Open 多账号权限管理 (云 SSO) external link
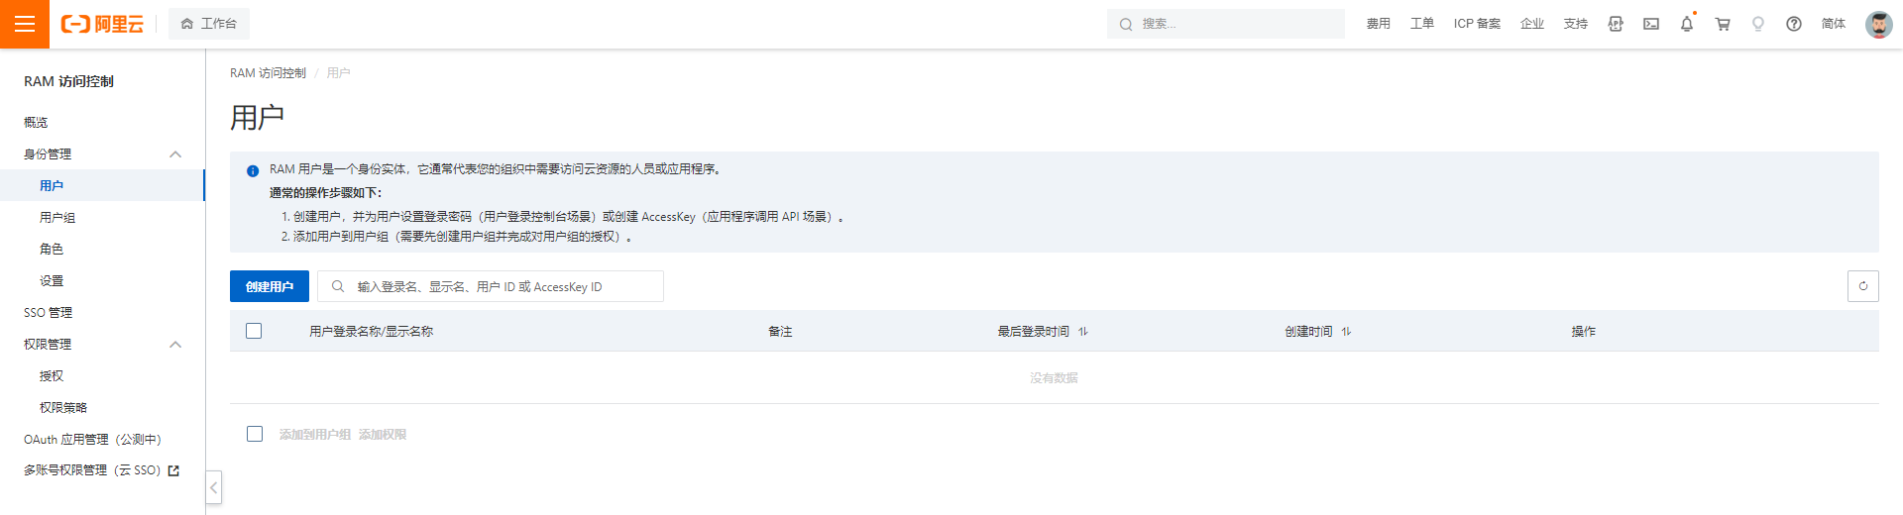 [102, 470]
